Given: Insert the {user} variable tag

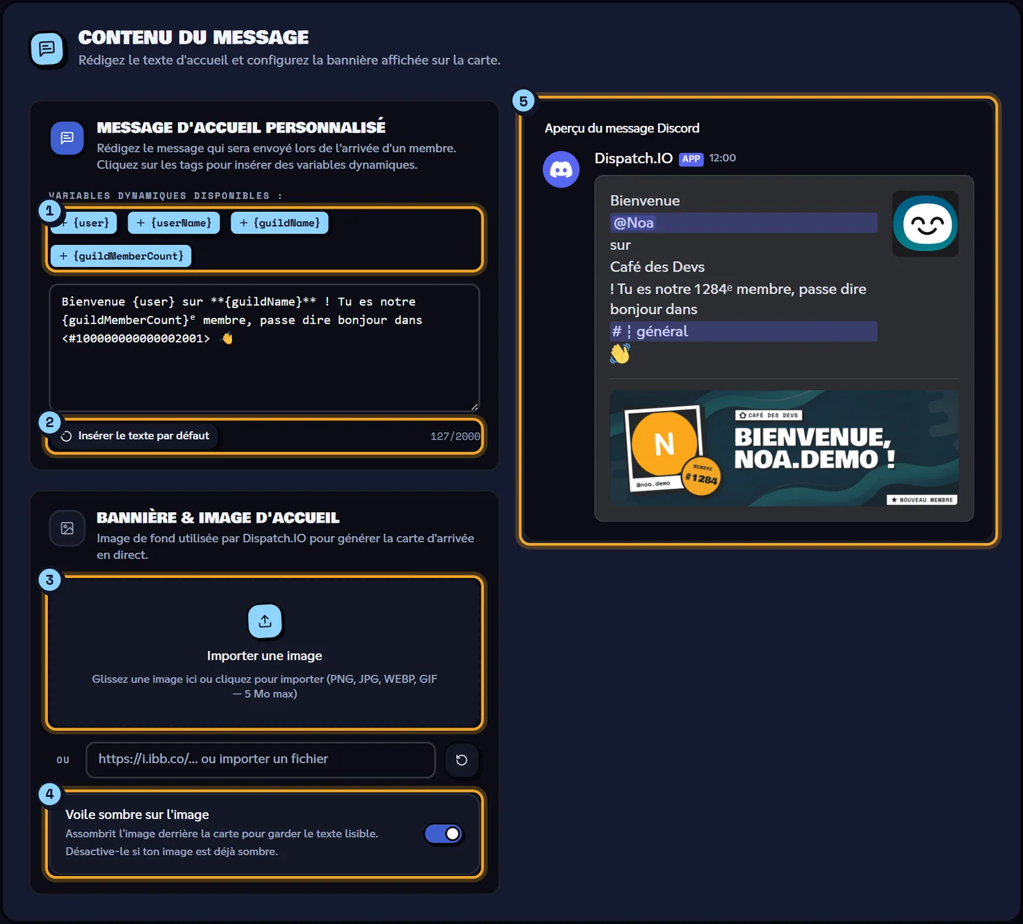Looking at the screenshot, I should pos(84,223).
